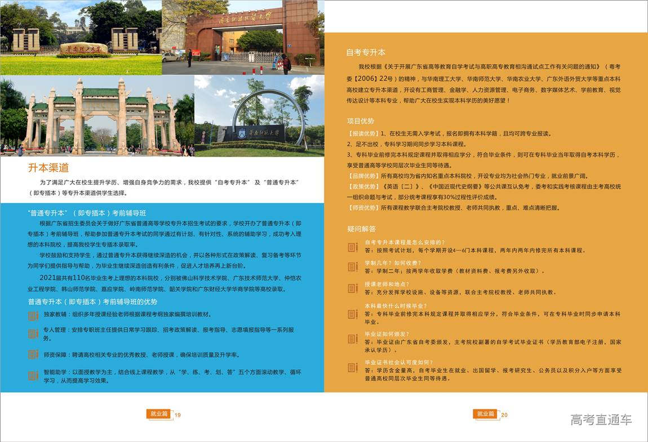
Task: Open the 华南理工大学 stone gate photo
Action: point(81,37)
